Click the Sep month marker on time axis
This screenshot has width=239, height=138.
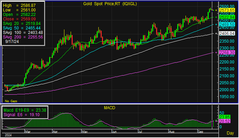(200, 132)
